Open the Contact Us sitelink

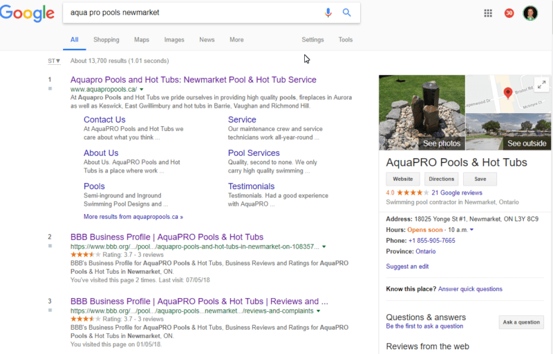pyautogui.click(x=104, y=120)
